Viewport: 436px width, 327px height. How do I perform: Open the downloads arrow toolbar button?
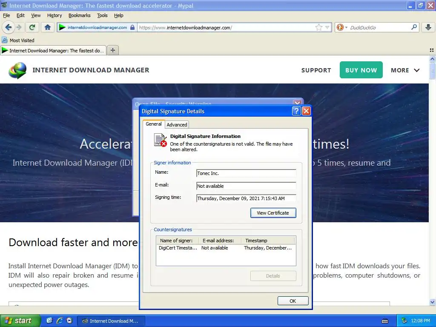tap(428, 27)
